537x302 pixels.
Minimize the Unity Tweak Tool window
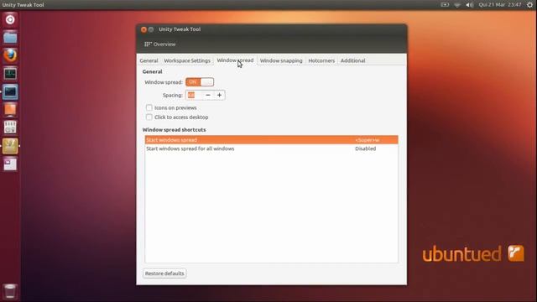(151, 29)
